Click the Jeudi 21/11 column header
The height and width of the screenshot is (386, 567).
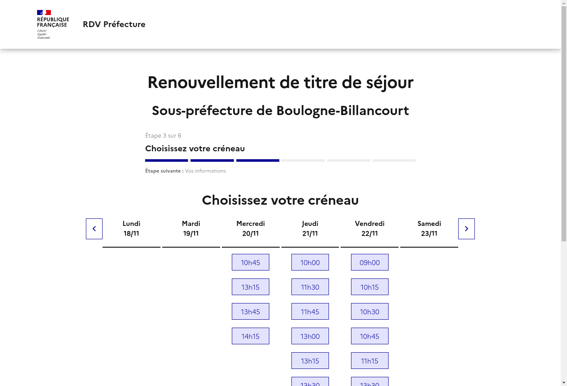310,228
